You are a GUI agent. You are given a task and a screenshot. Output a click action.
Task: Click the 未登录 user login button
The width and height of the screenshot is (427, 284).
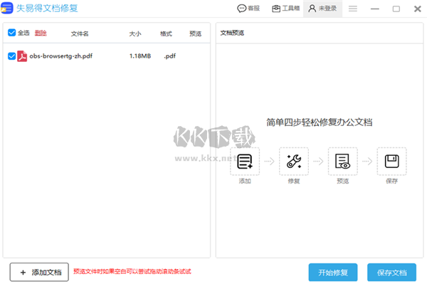[322, 9]
